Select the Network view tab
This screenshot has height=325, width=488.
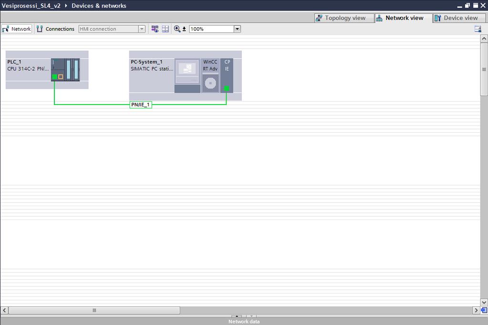(x=403, y=18)
